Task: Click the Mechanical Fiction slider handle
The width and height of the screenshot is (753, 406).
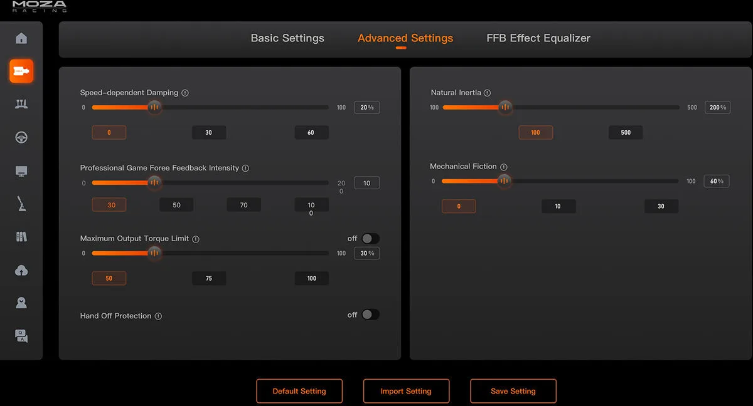Action: pyautogui.click(x=504, y=182)
